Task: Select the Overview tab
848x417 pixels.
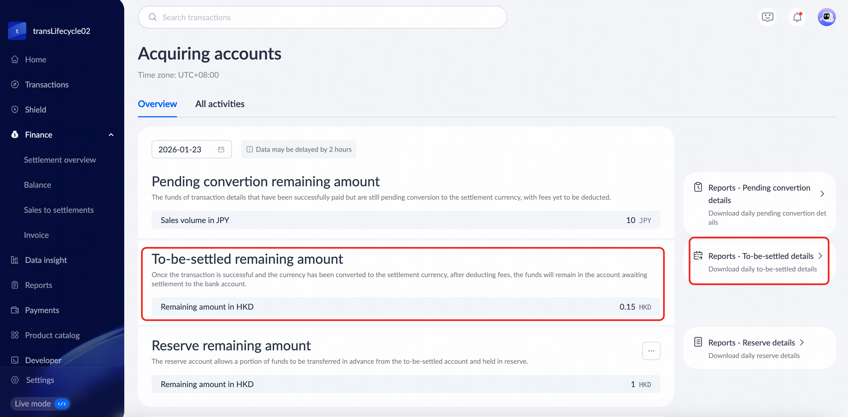Action: (x=157, y=104)
